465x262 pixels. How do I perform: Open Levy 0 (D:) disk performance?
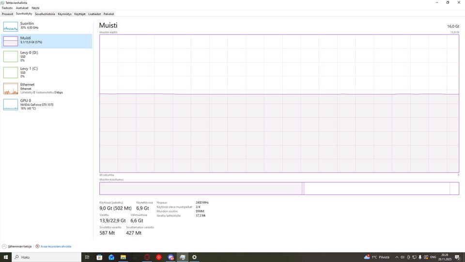(x=47, y=56)
